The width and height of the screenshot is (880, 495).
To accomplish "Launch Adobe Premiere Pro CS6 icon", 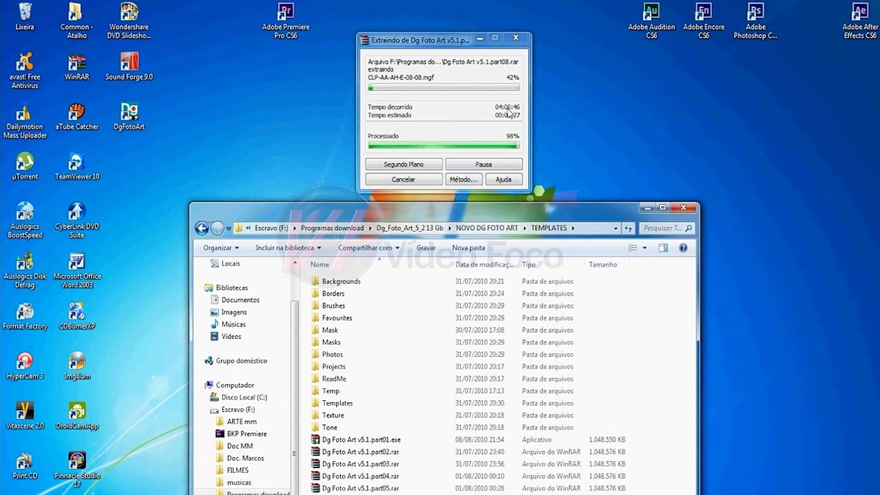I will (x=286, y=21).
